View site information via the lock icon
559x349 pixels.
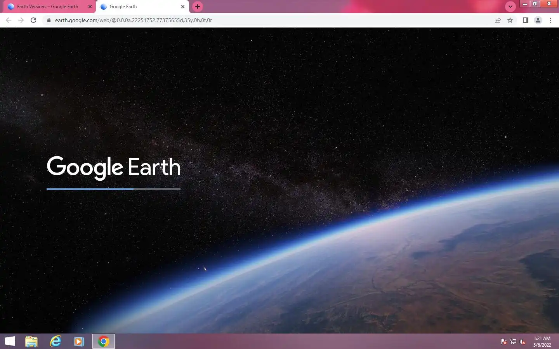pos(49,20)
